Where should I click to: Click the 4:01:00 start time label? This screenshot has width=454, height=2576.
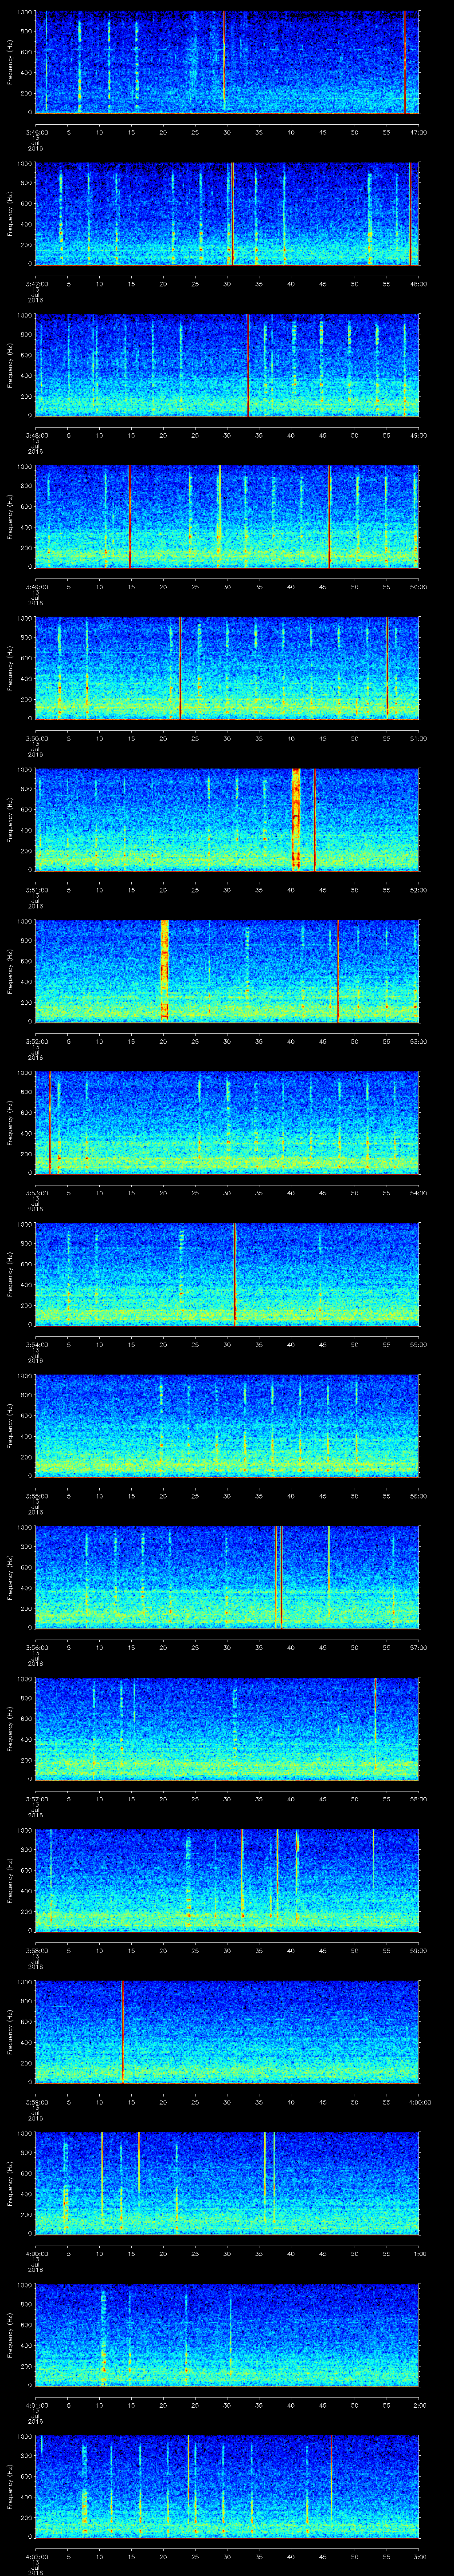[x=36, y=2405]
